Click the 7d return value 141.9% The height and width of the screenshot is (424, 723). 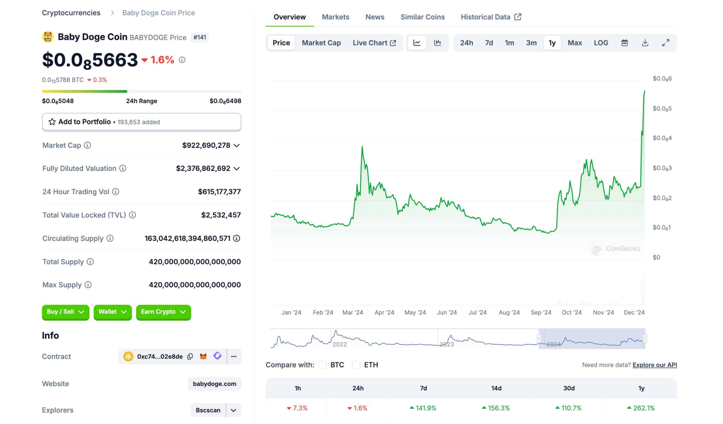(423, 408)
